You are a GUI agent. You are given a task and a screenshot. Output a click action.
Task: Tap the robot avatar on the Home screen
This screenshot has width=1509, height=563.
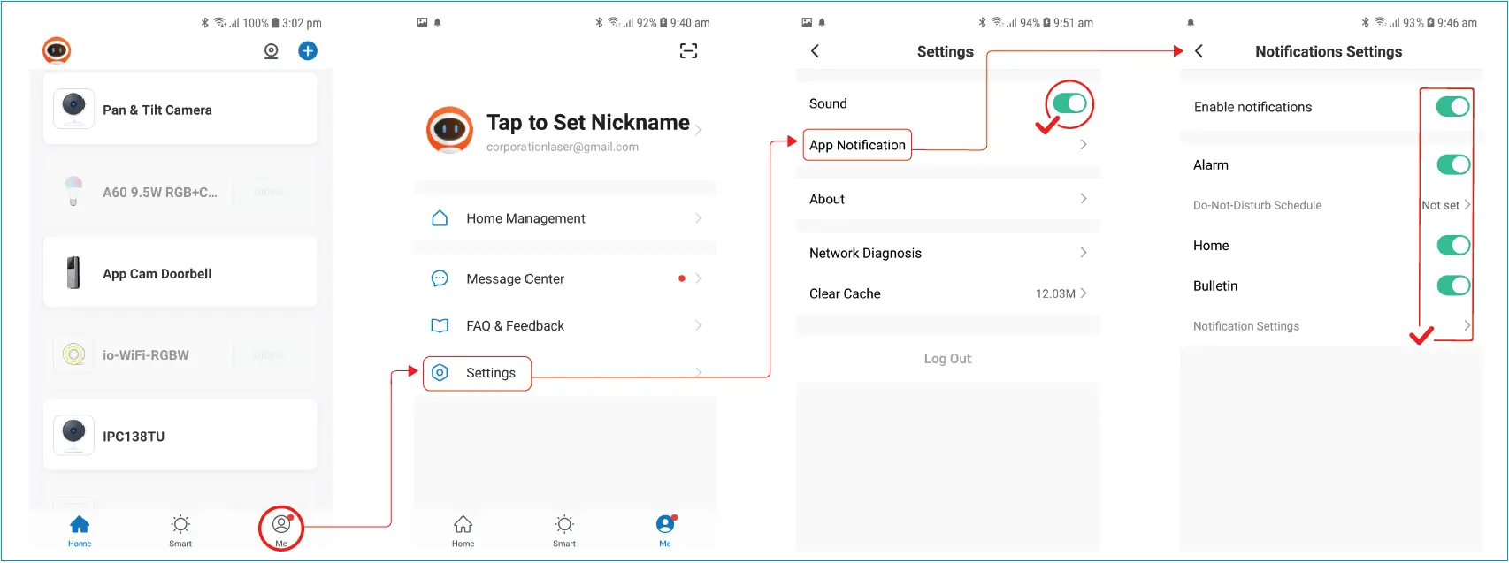(57, 50)
